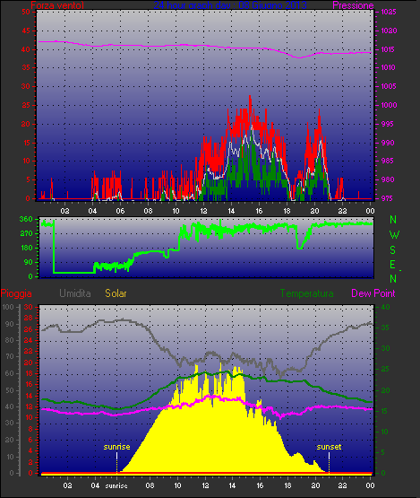Viewport: 420px width, 498px height.
Task: Click the Temperatura legend label
Action: pyautogui.click(x=307, y=293)
